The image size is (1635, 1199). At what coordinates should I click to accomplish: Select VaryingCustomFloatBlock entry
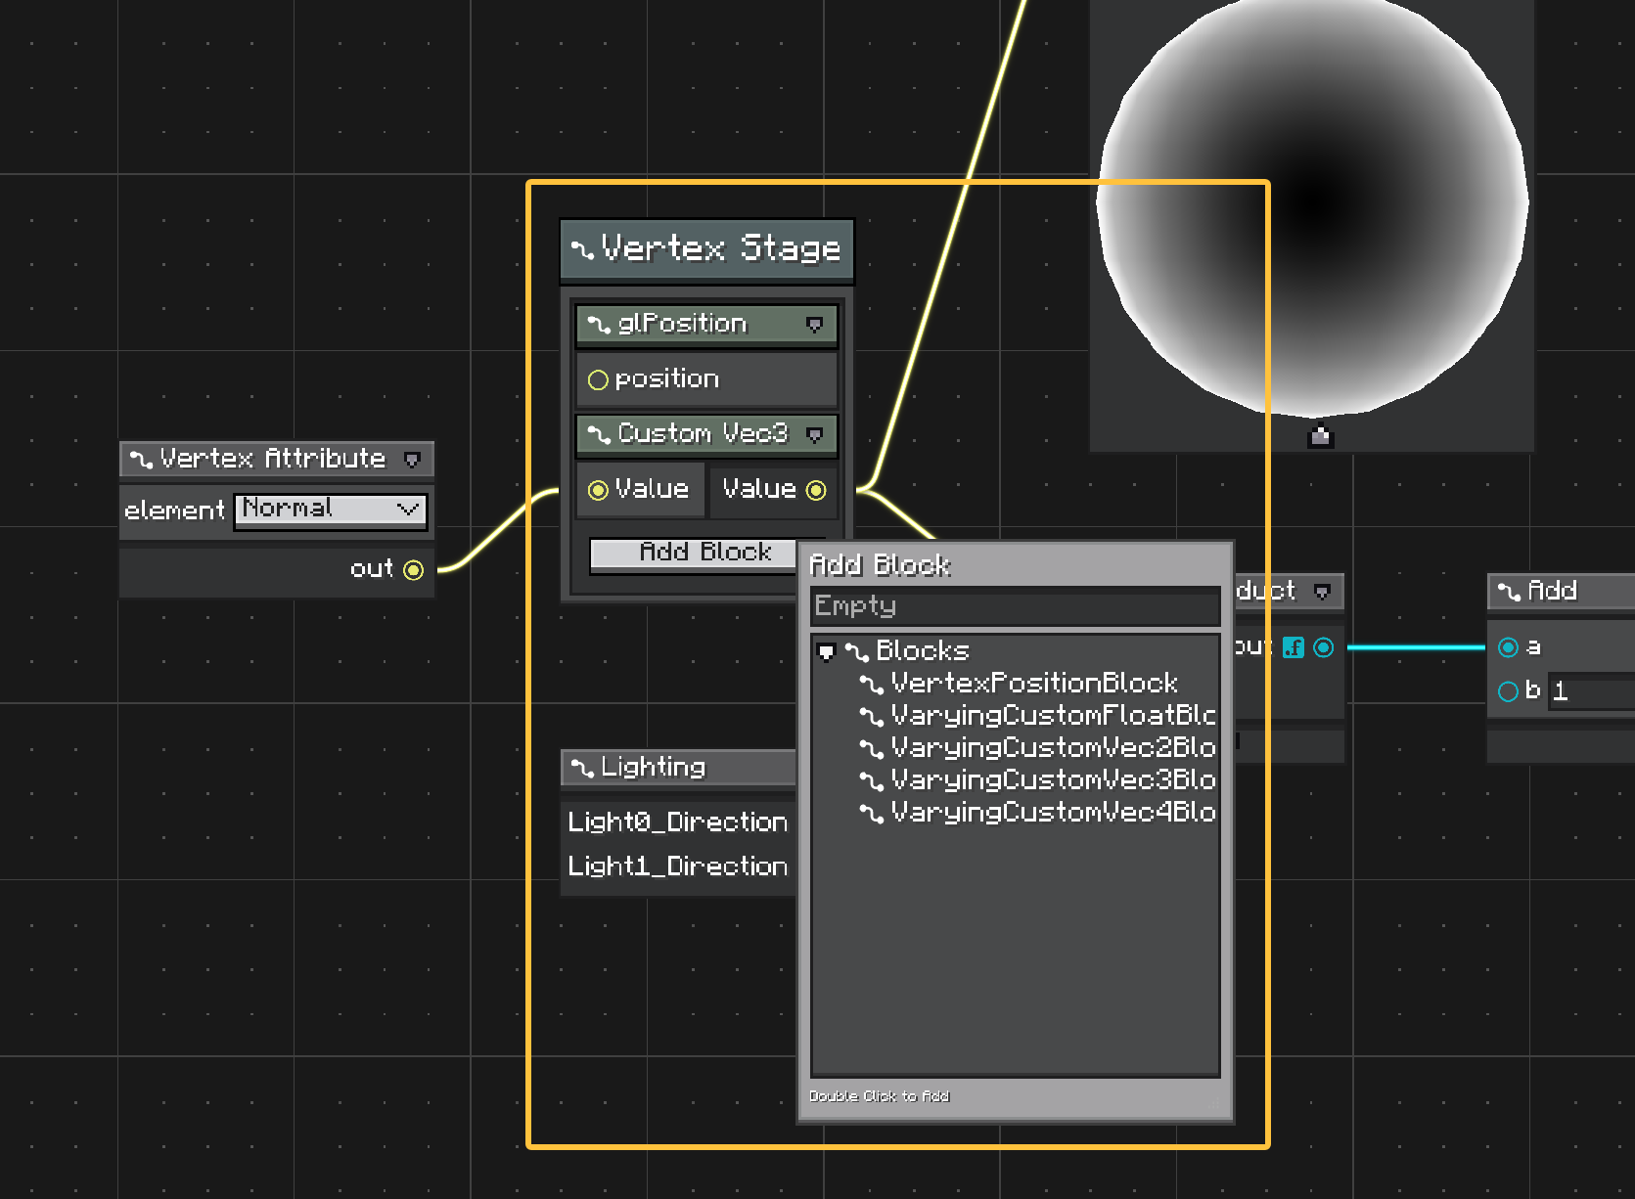1053,715
